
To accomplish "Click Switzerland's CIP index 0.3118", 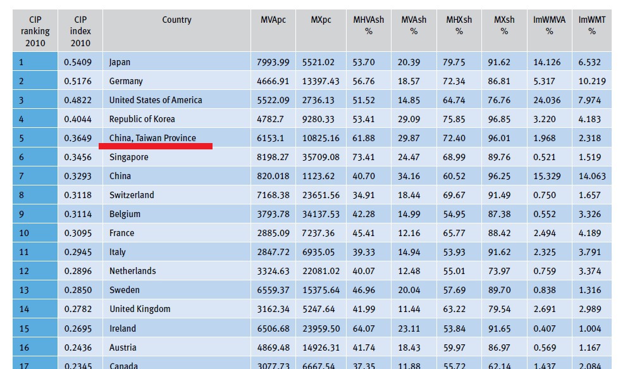I will point(78,195).
